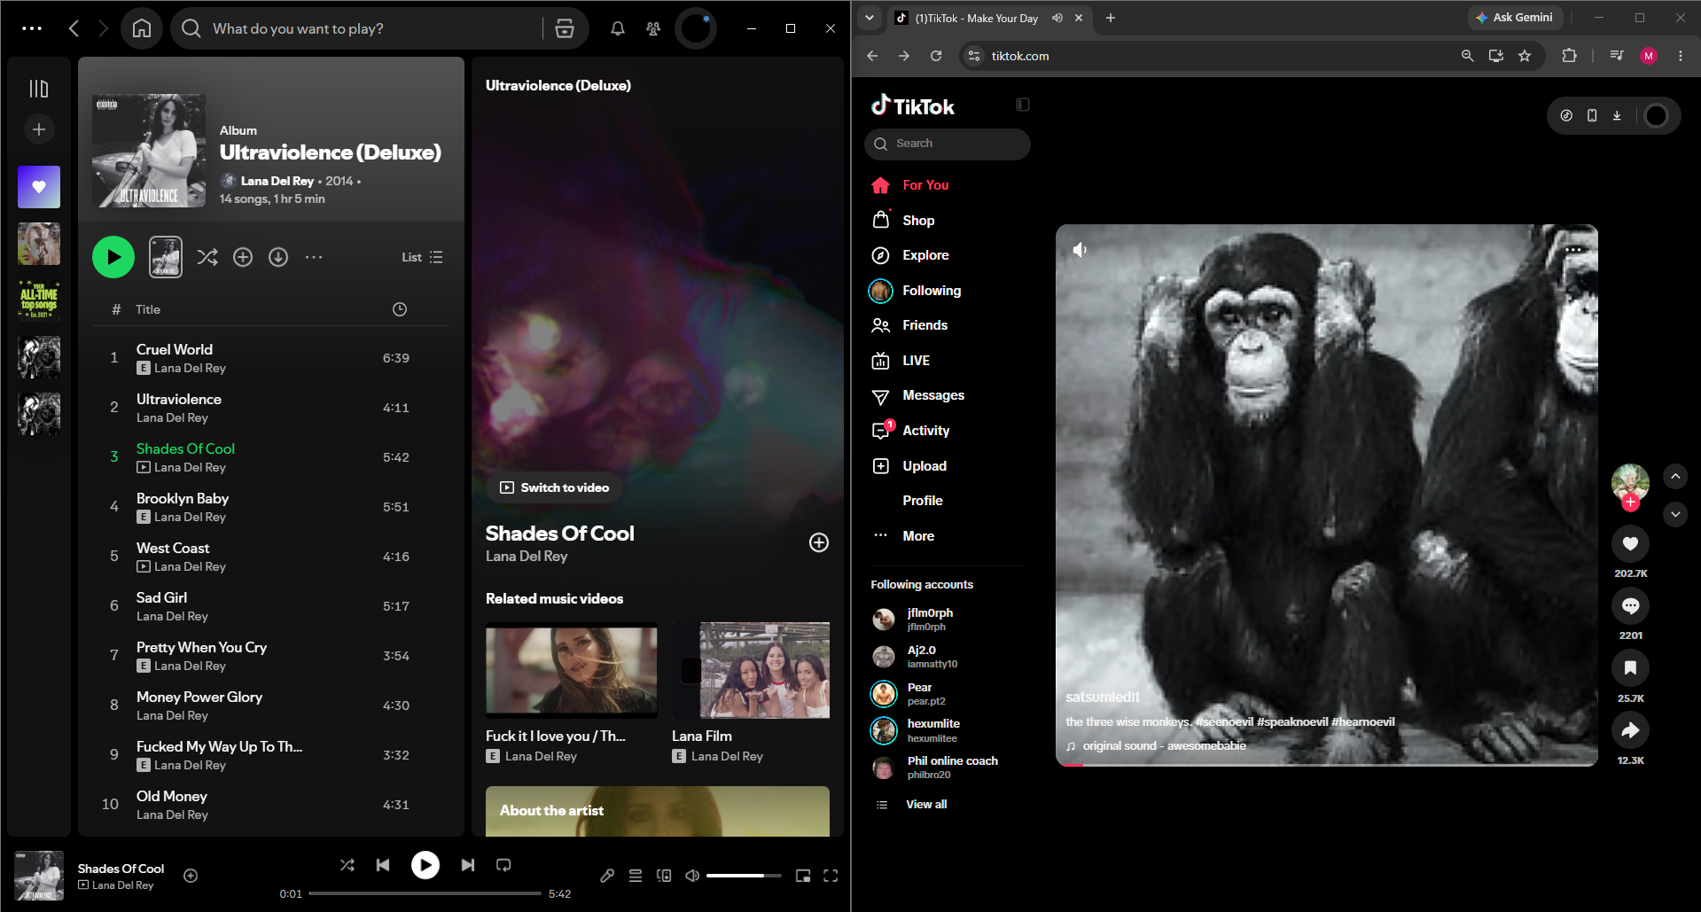This screenshot has height=912, width=1701.
Task: Open Lana Del Rey artist link in album header
Action: pyautogui.click(x=277, y=181)
